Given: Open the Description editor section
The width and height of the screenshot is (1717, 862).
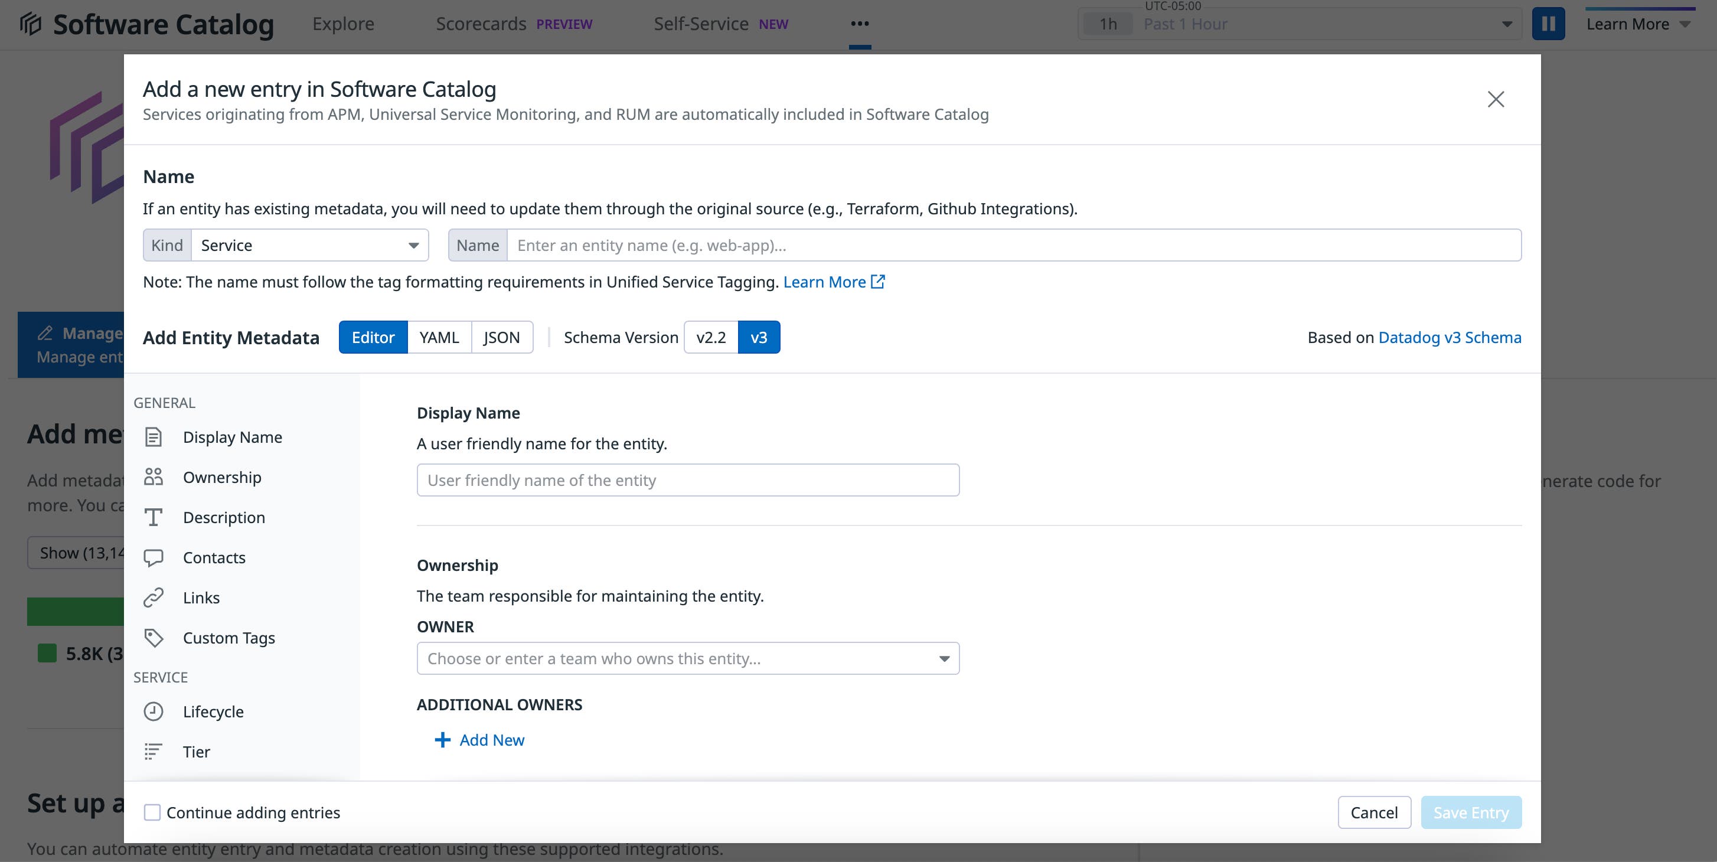Looking at the screenshot, I should (x=223, y=517).
